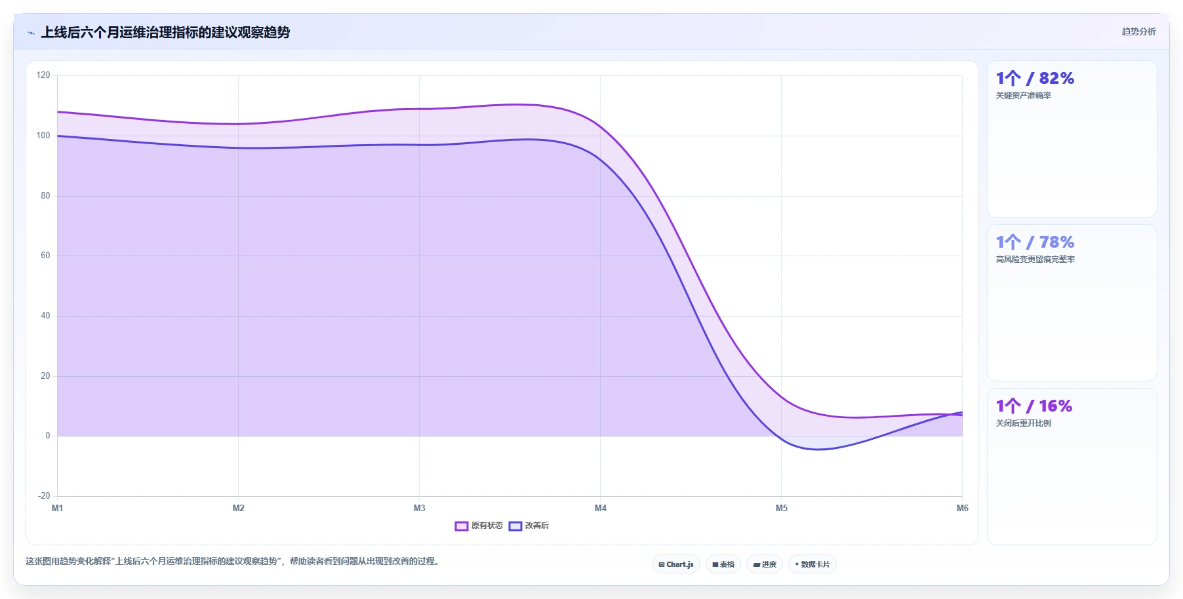Click the chart description sentence below the chart
This screenshot has width=1183, height=599.
232,562
